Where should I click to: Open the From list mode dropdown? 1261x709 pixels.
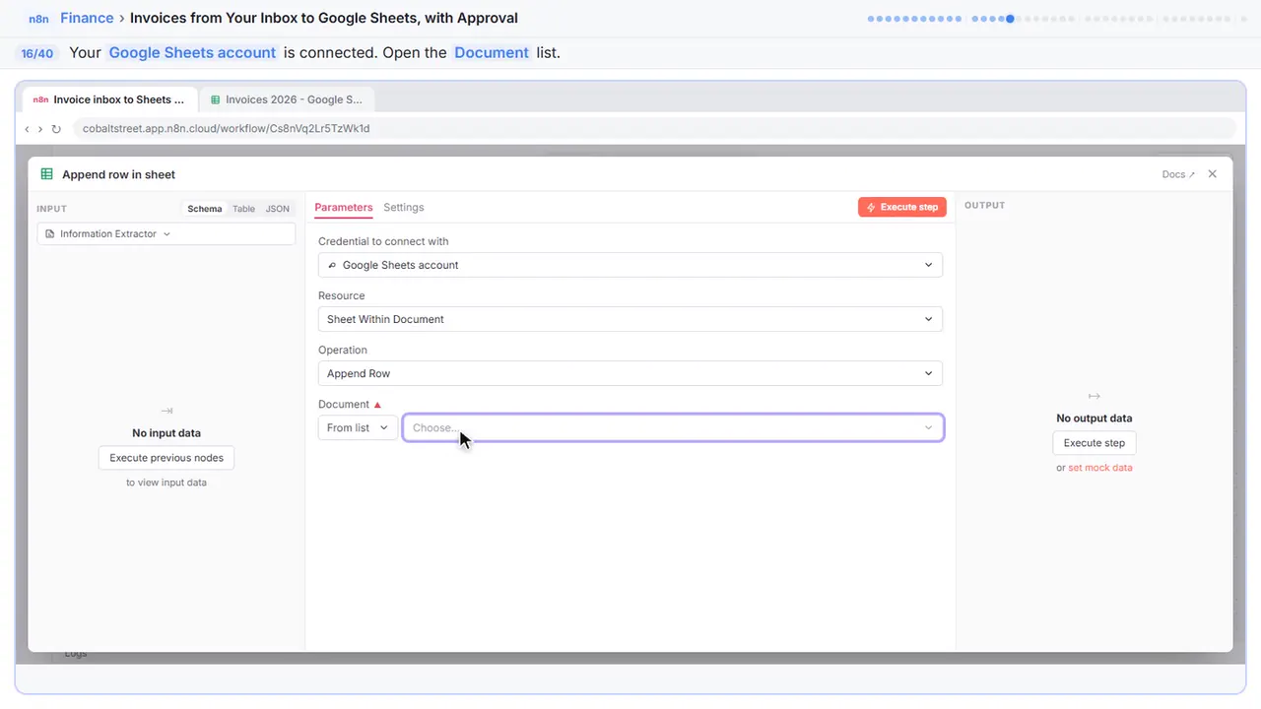(x=358, y=427)
